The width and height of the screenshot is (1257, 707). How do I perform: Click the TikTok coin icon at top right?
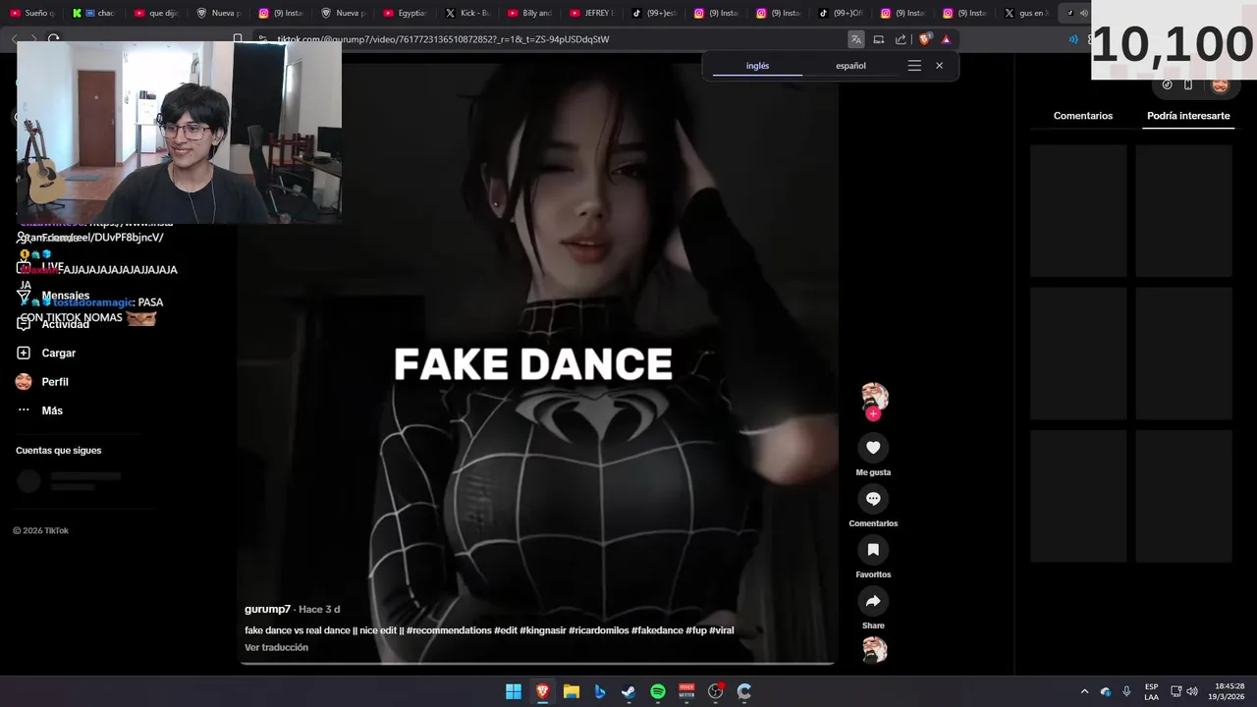click(x=1167, y=85)
